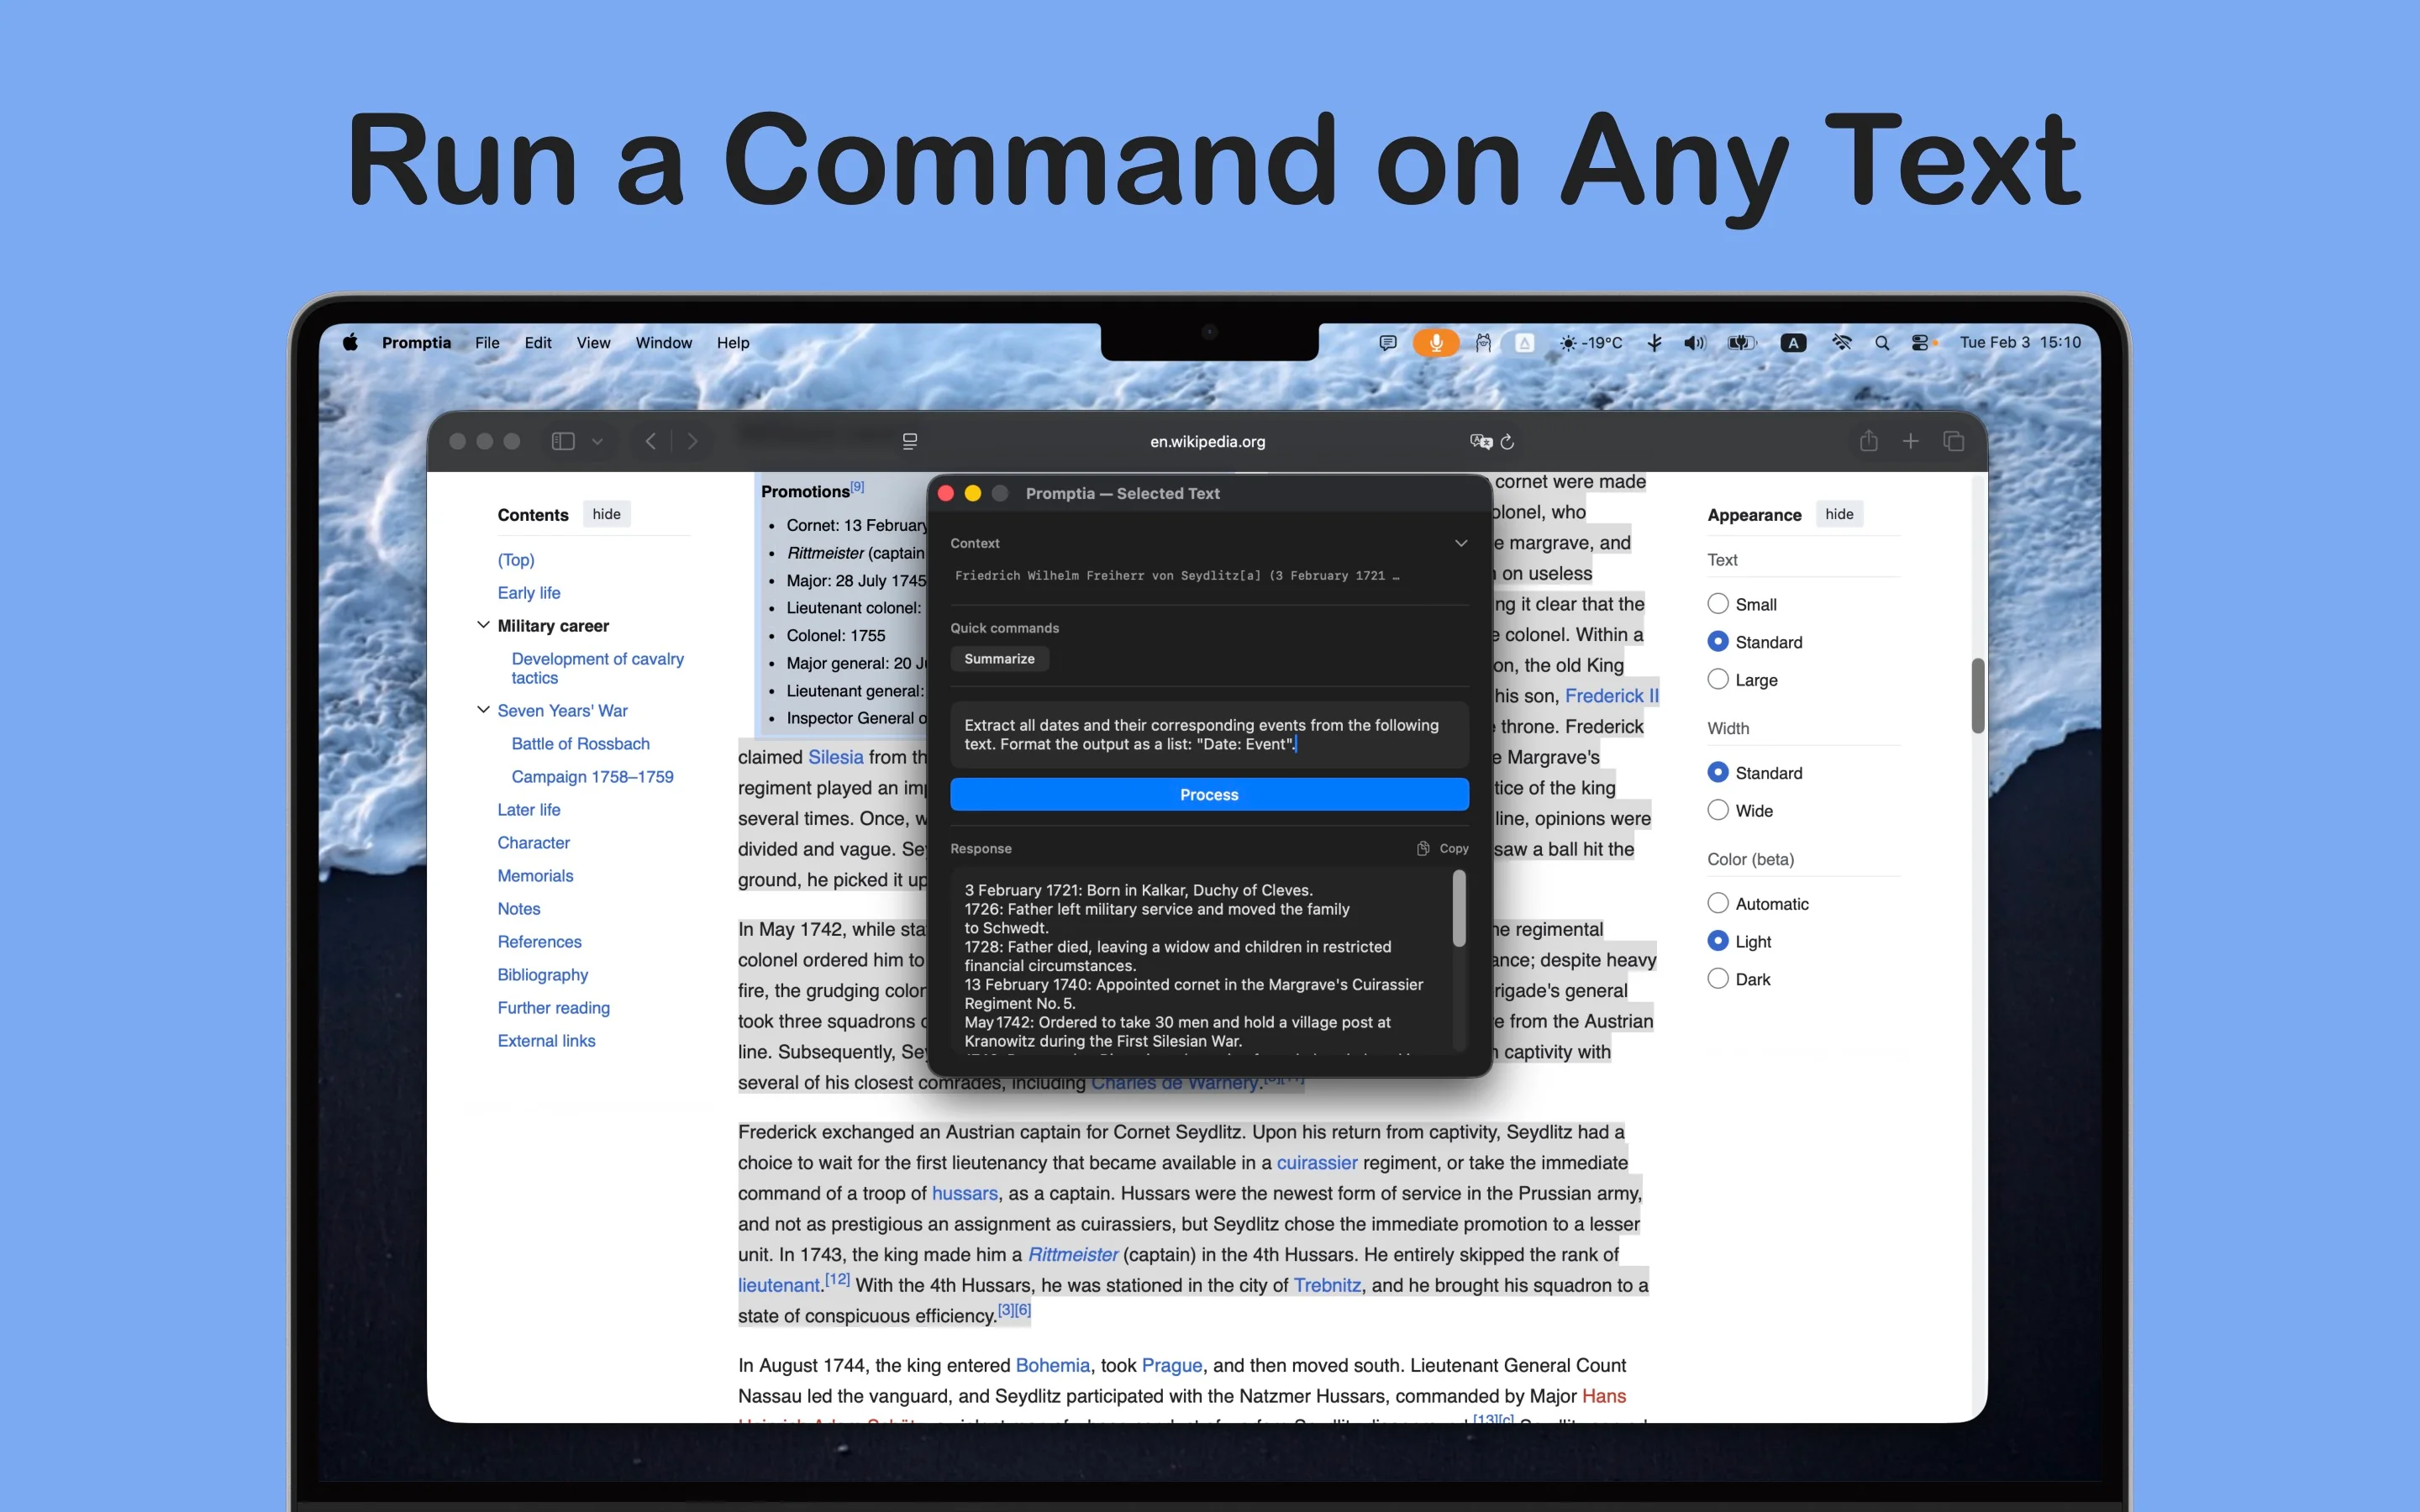Click the translate icon in address bar
The width and height of the screenshot is (2420, 1512).
(x=1480, y=441)
